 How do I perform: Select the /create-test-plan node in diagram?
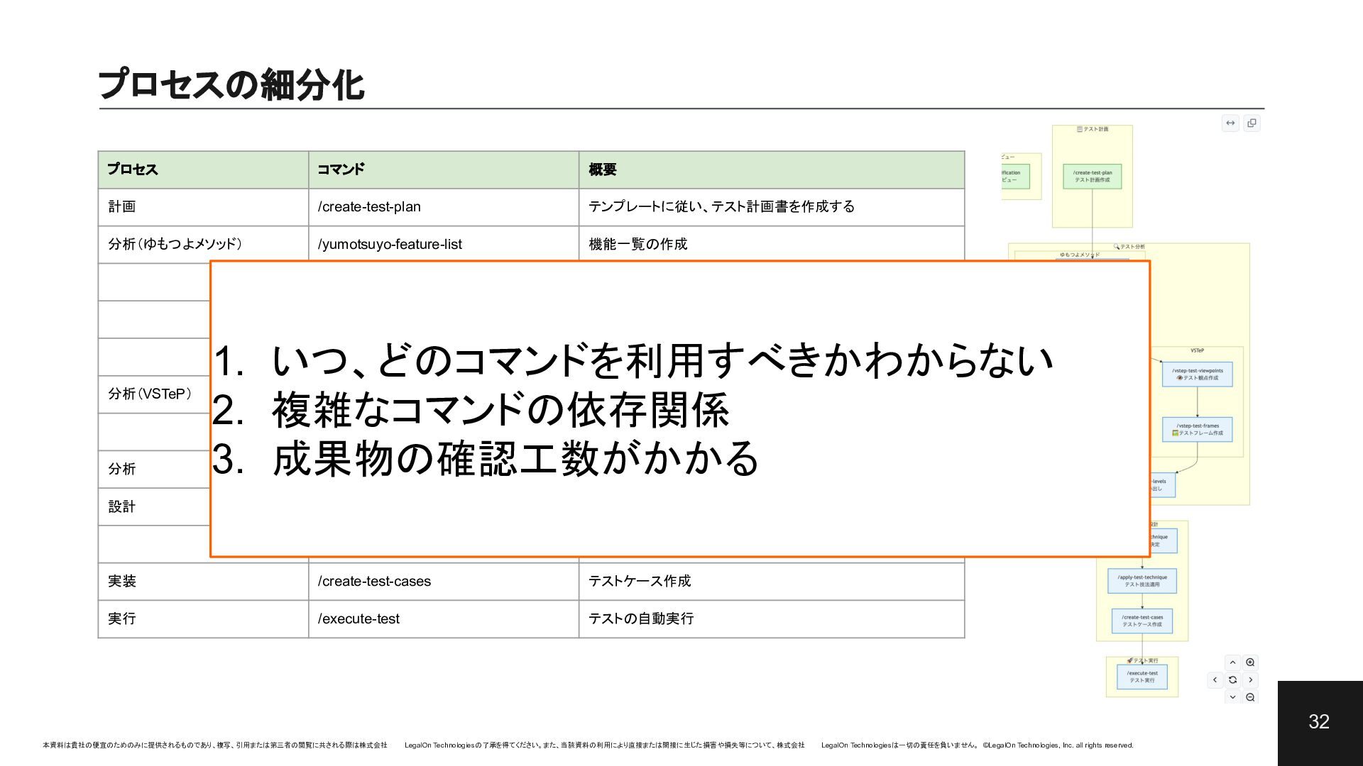(1092, 176)
